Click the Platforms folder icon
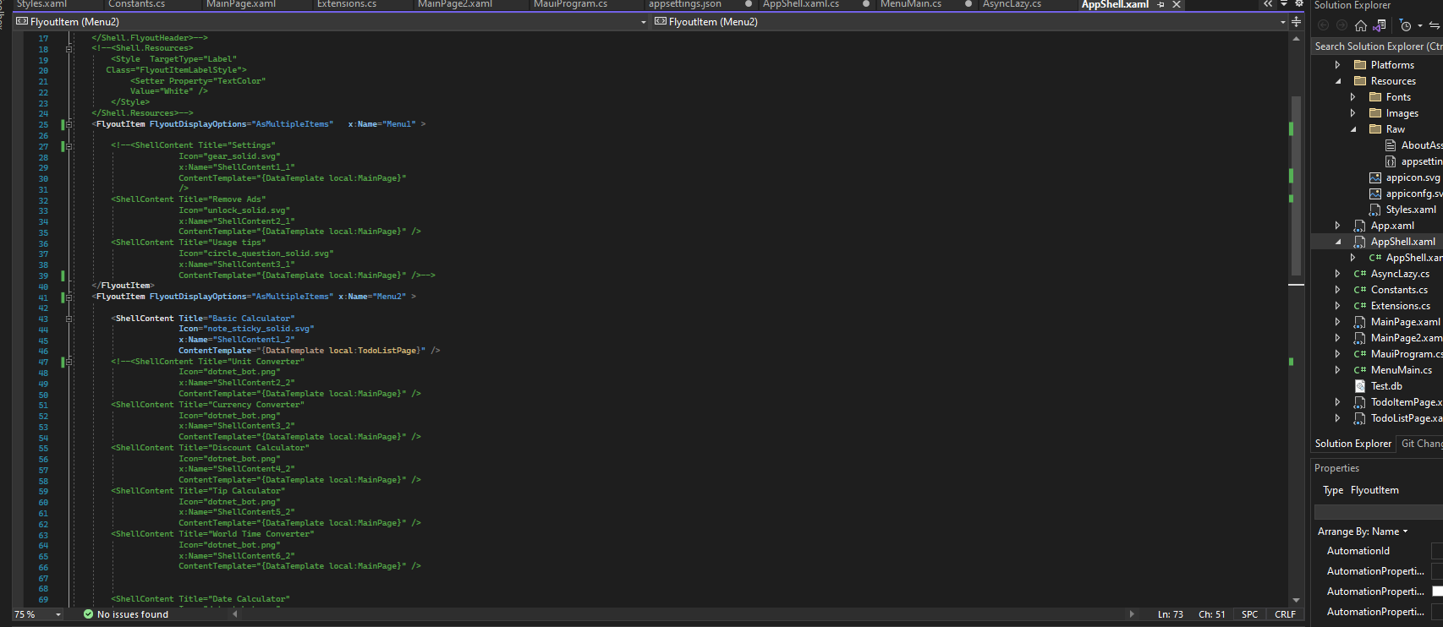The image size is (1443, 627). [x=1360, y=65]
